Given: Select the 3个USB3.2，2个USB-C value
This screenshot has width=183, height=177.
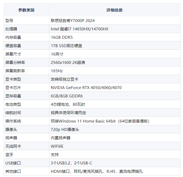Looking at the screenshot, I should pyautogui.click(x=72, y=163).
